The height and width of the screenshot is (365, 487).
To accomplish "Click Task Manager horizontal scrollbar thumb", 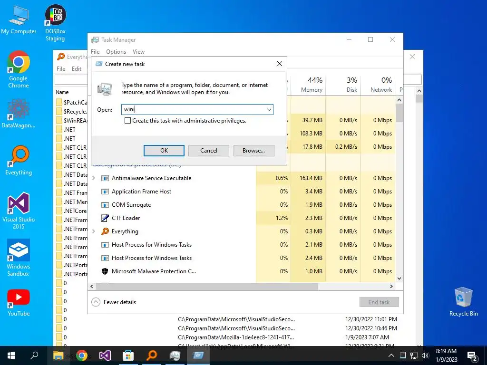I will (x=206, y=286).
